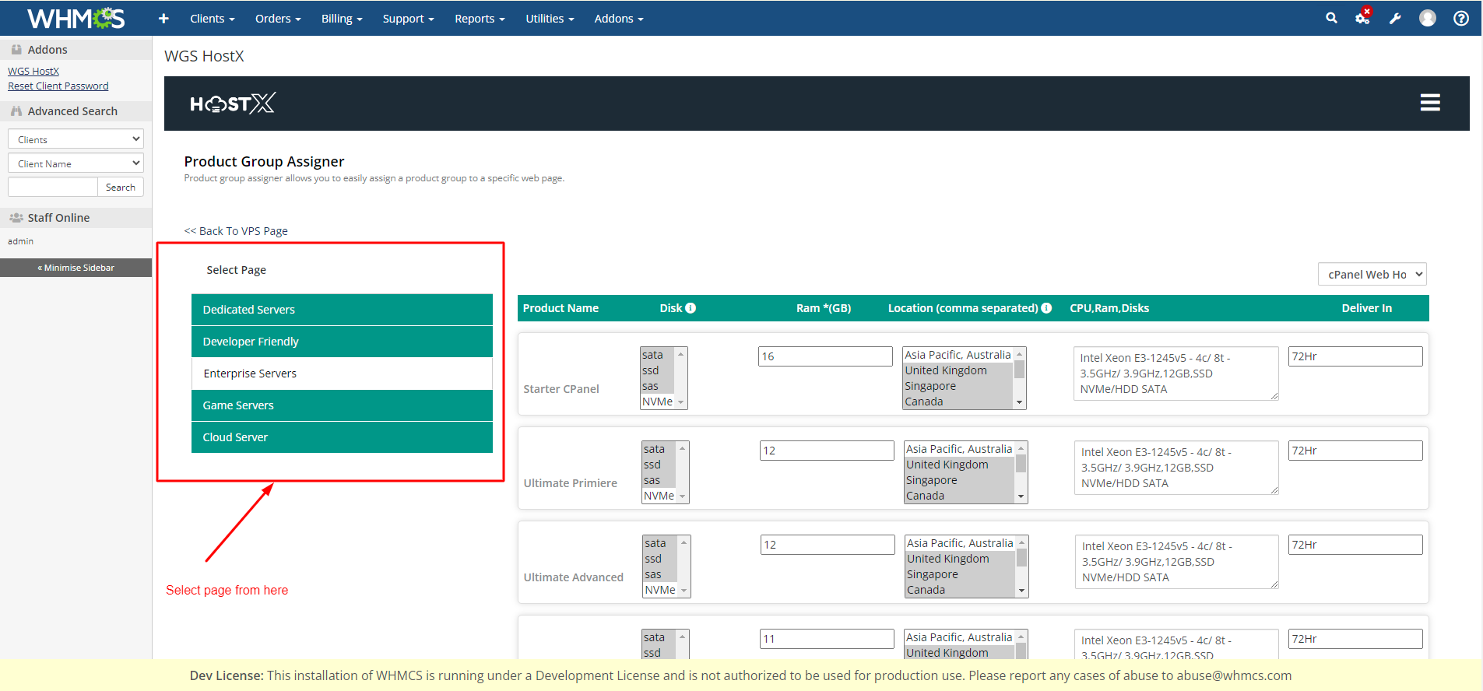Click the setup gears icon with alert badge
Viewport: 1483px width, 691px height.
(x=1362, y=18)
